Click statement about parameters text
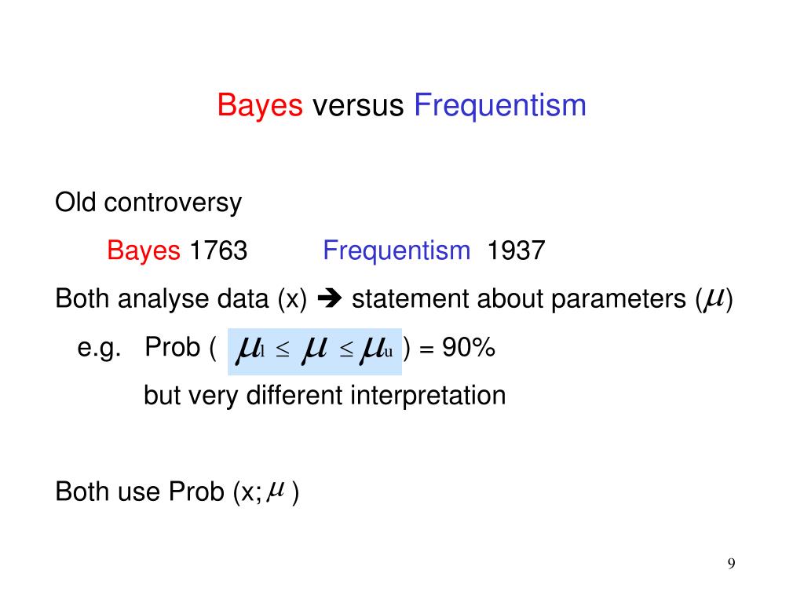 pos(518,299)
